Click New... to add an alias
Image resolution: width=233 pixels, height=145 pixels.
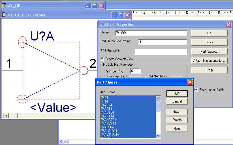click(177, 112)
